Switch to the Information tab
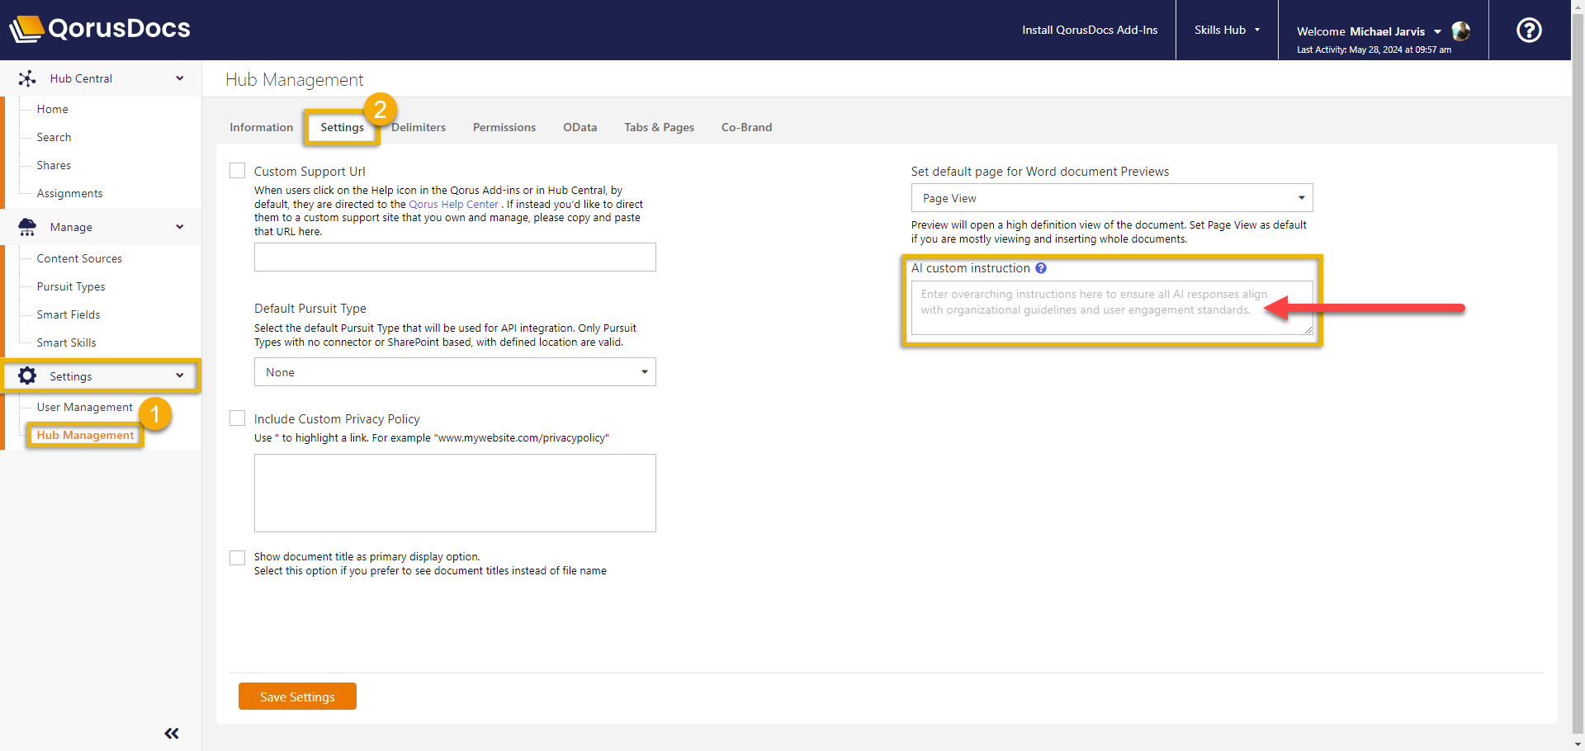This screenshot has width=1585, height=751. tap(261, 127)
